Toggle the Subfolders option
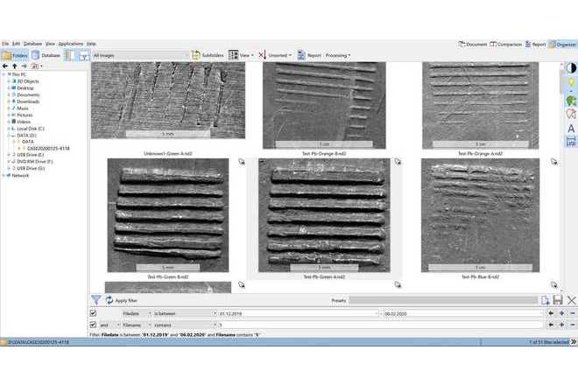The width and height of the screenshot is (578, 385). click(x=208, y=55)
